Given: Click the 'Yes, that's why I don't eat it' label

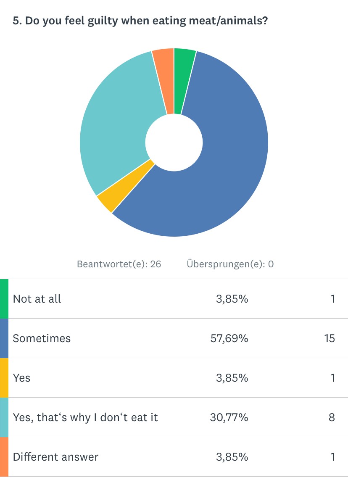Looking at the screenshot, I should (85, 417).
